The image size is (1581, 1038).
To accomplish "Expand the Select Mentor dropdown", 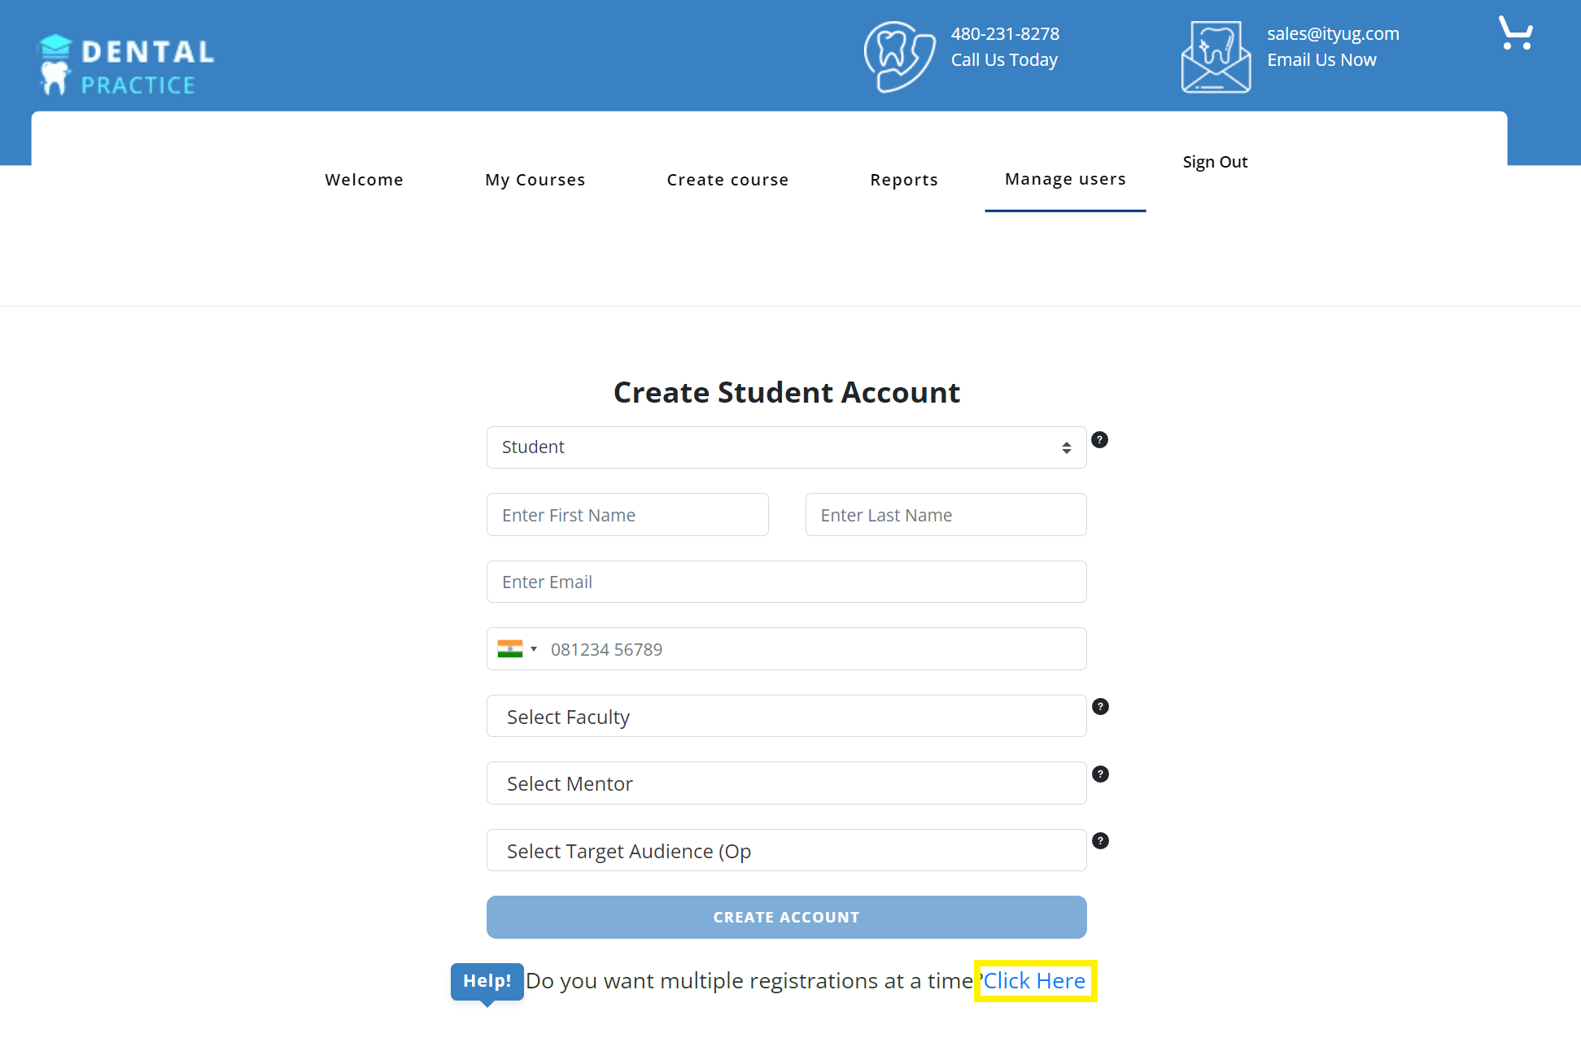I will [x=786, y=783].
